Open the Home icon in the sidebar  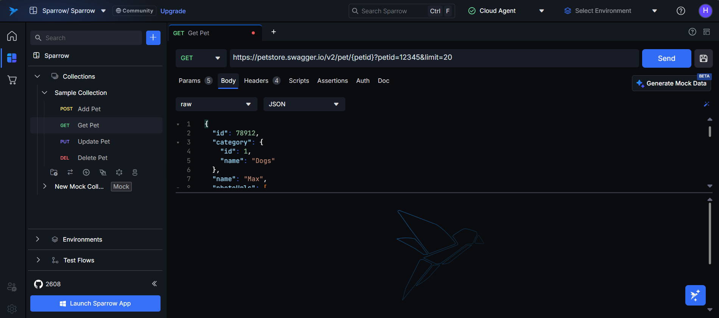[x=12, y=36]
